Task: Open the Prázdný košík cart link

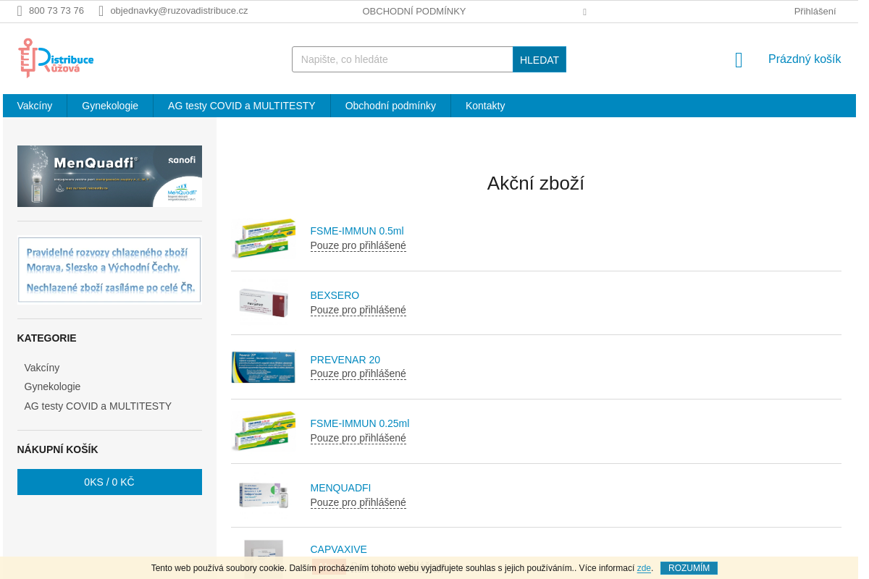Action: point(805,59)
